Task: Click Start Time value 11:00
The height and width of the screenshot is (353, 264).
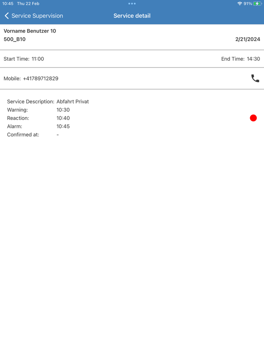Action: pyautogui.click(x=38, y=59)
